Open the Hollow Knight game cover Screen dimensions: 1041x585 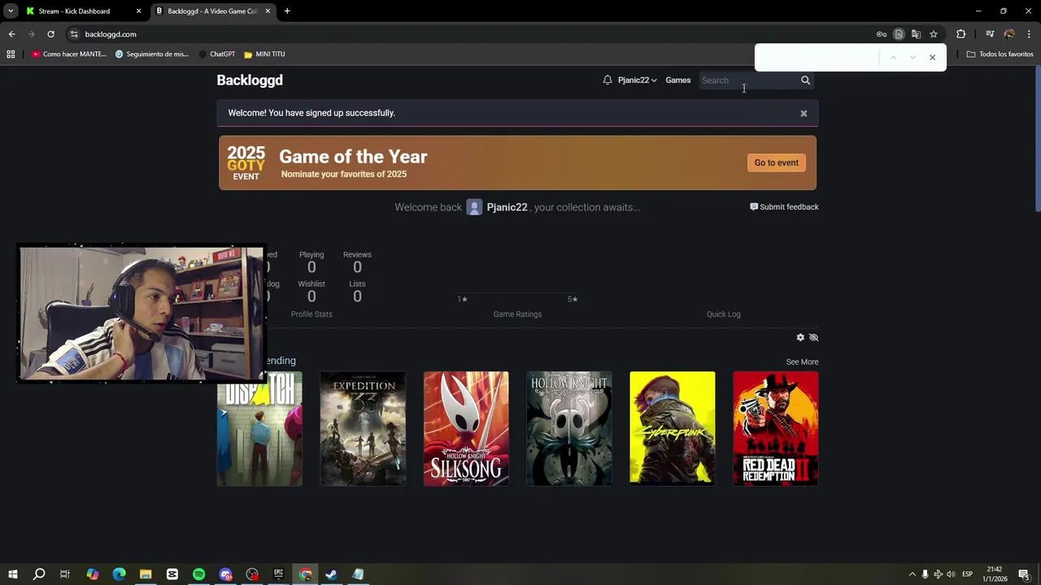click(569, 429)
